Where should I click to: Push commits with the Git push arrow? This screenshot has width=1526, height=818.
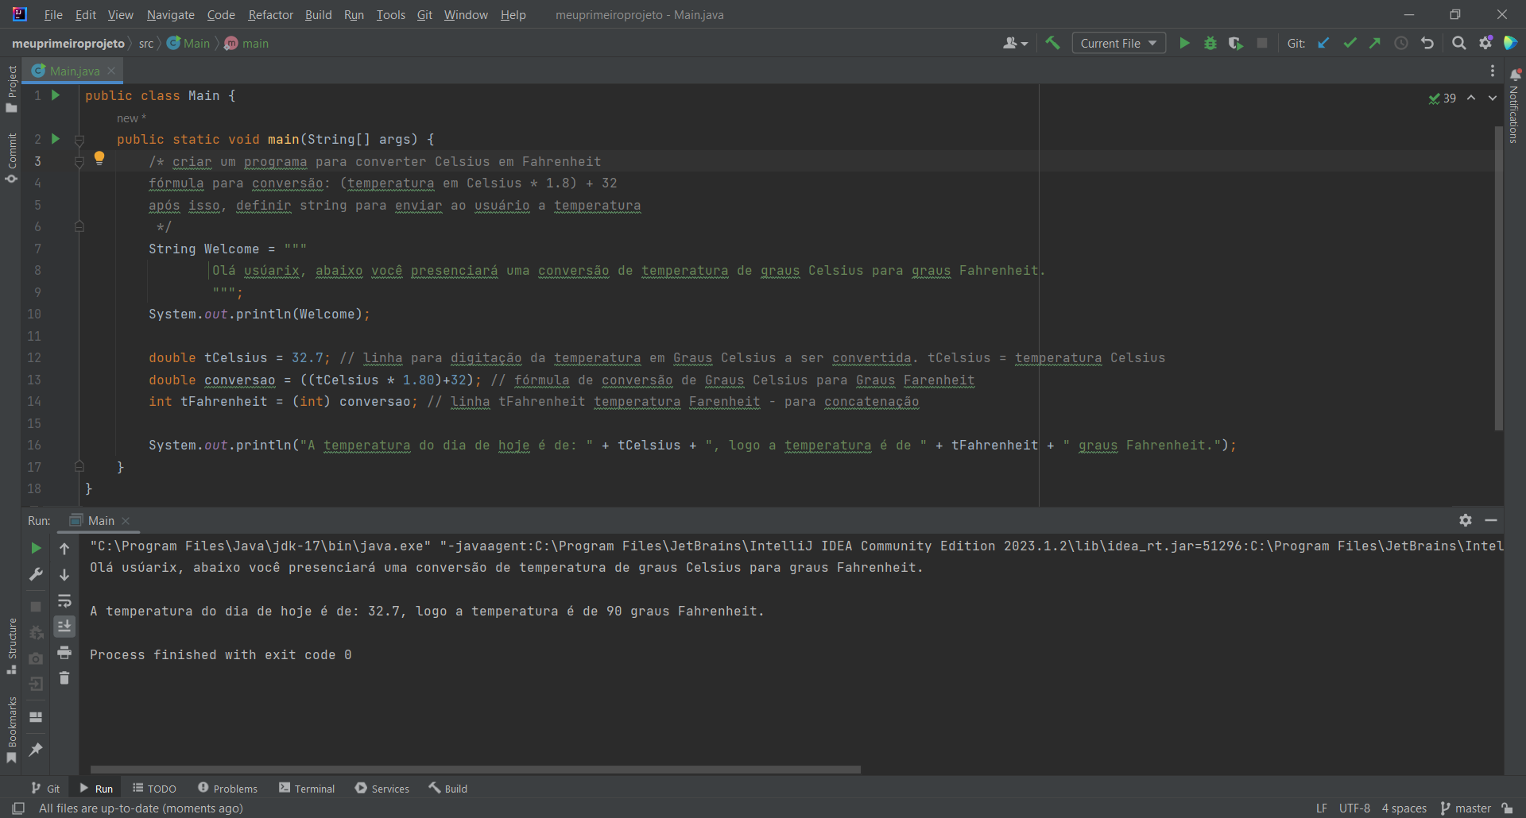1375,44
